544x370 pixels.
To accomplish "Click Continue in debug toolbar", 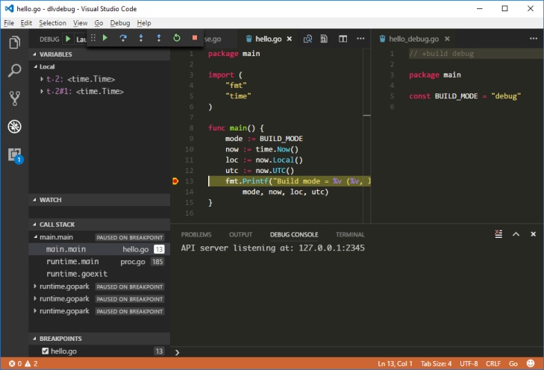I will pos(105,38).
